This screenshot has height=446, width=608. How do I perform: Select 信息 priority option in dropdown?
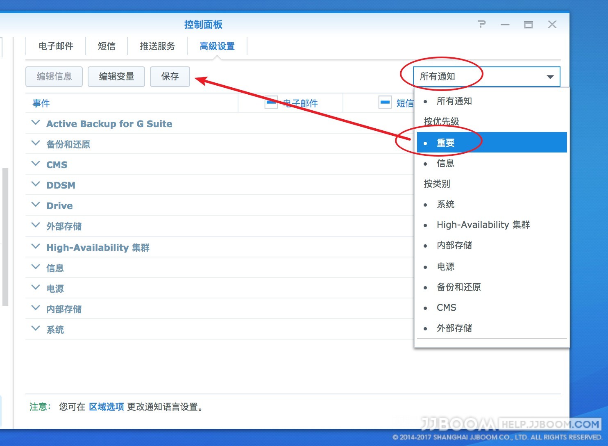[492, 163]
